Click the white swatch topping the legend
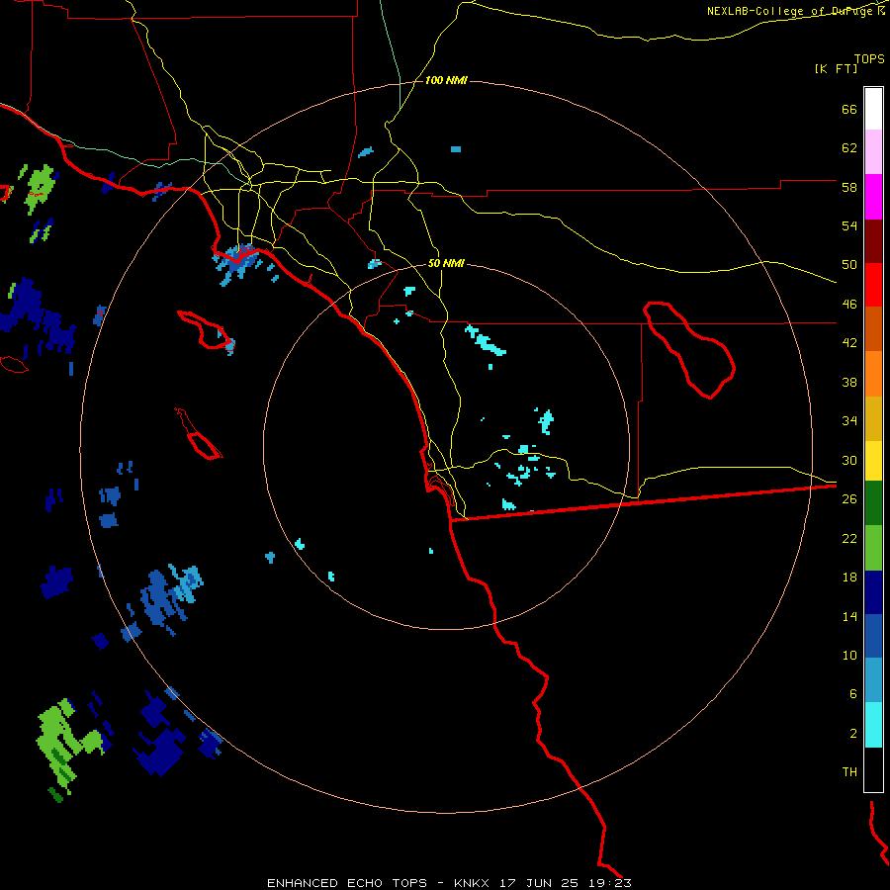 (x=873, y=109)
